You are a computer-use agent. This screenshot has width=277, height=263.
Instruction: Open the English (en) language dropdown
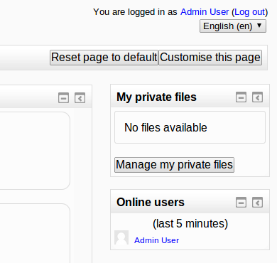pyautogui.click(x=233, y=26)
